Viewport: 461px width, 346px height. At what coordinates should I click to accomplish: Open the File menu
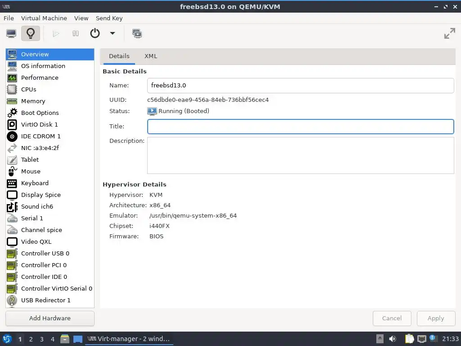coord(9,18)
